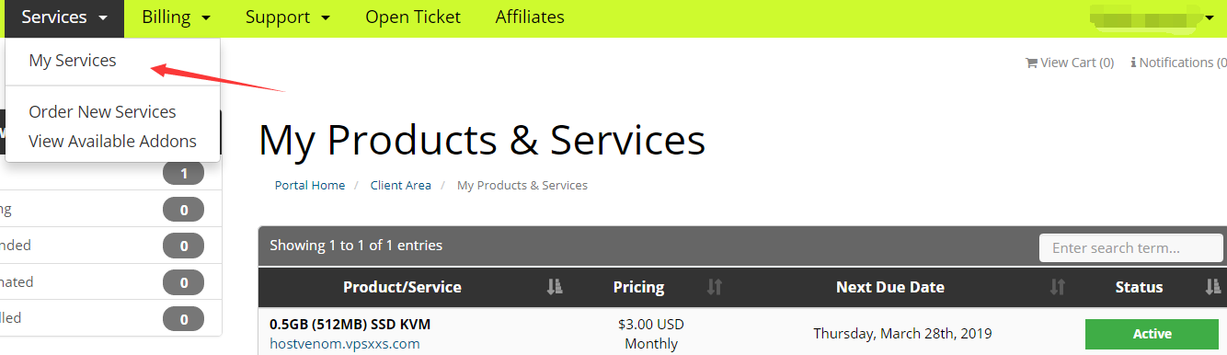The height and width of the screenshot is (355, 1227).
Task: Click the Notifications info icon
Action: [1133, 63]
